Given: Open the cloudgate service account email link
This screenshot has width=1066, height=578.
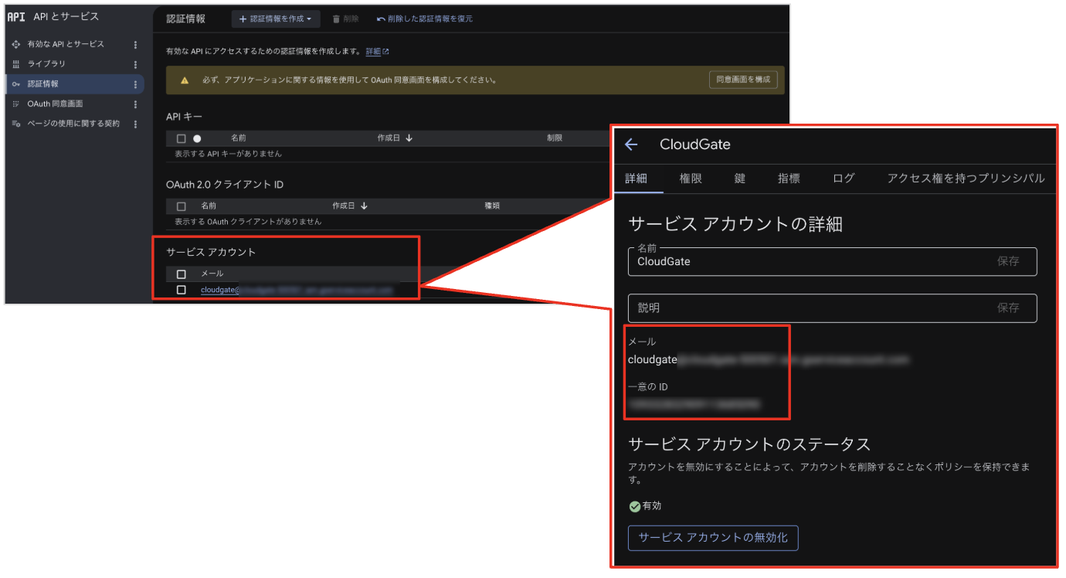Looking at the screenshot, I should [297, 290].
